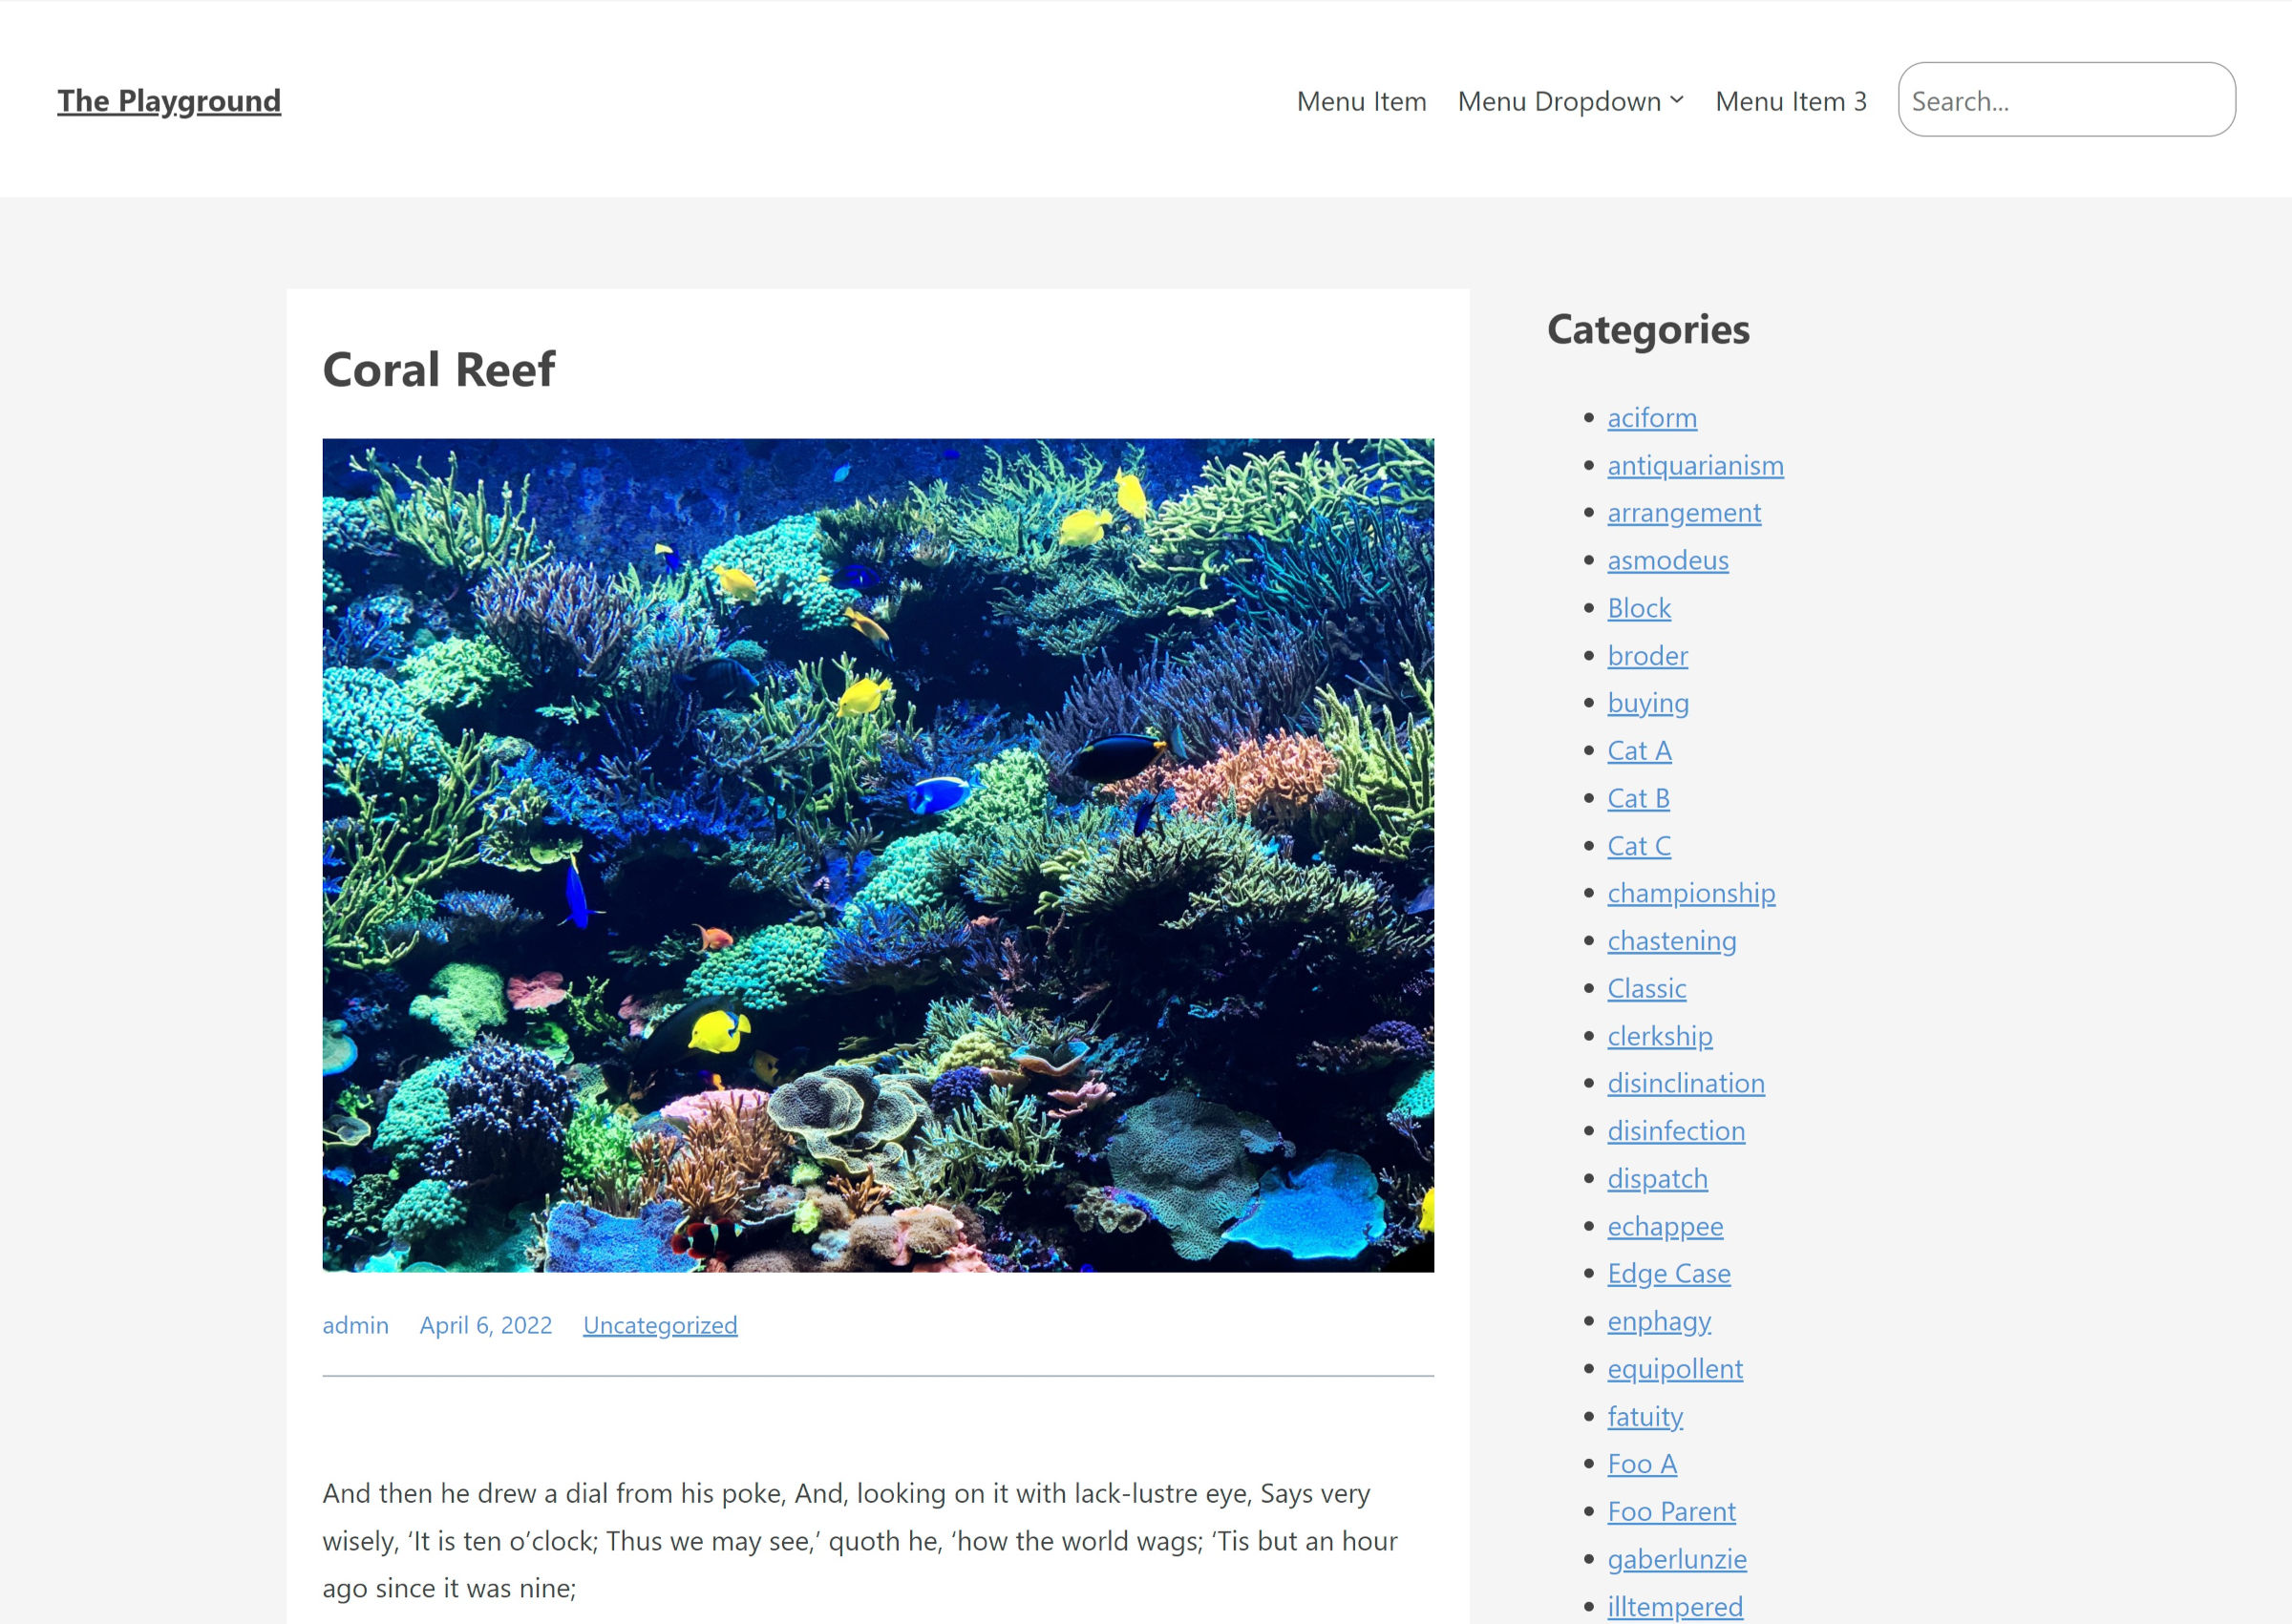The width and height of the screenshot is (2292, 1624).
Task: View the Edge Case category
Action: tap(1669, 1273)
